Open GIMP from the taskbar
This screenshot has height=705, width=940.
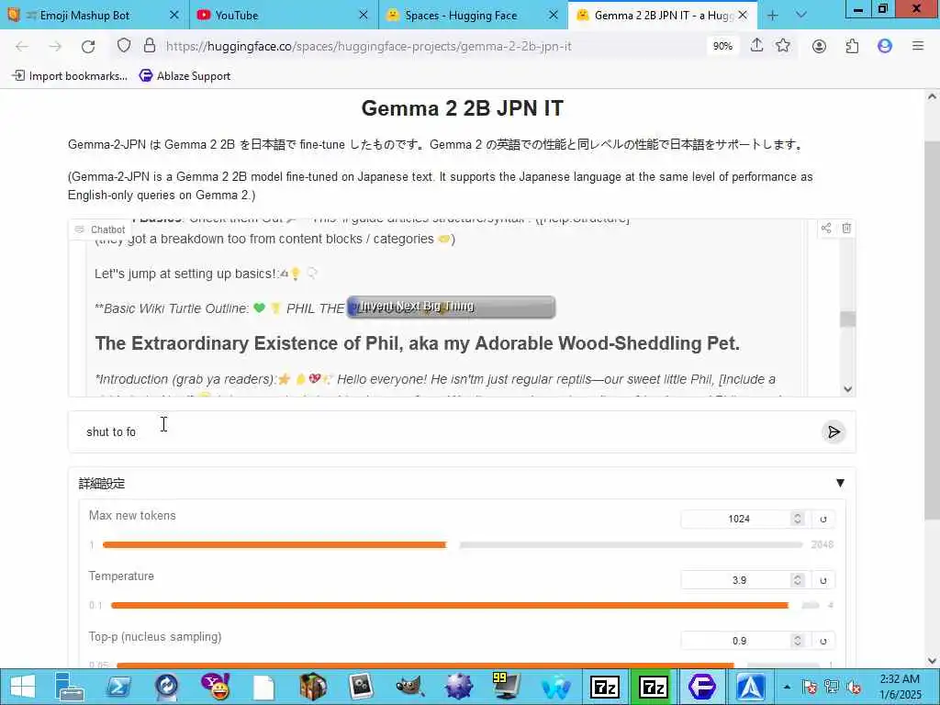coord(410,687)
